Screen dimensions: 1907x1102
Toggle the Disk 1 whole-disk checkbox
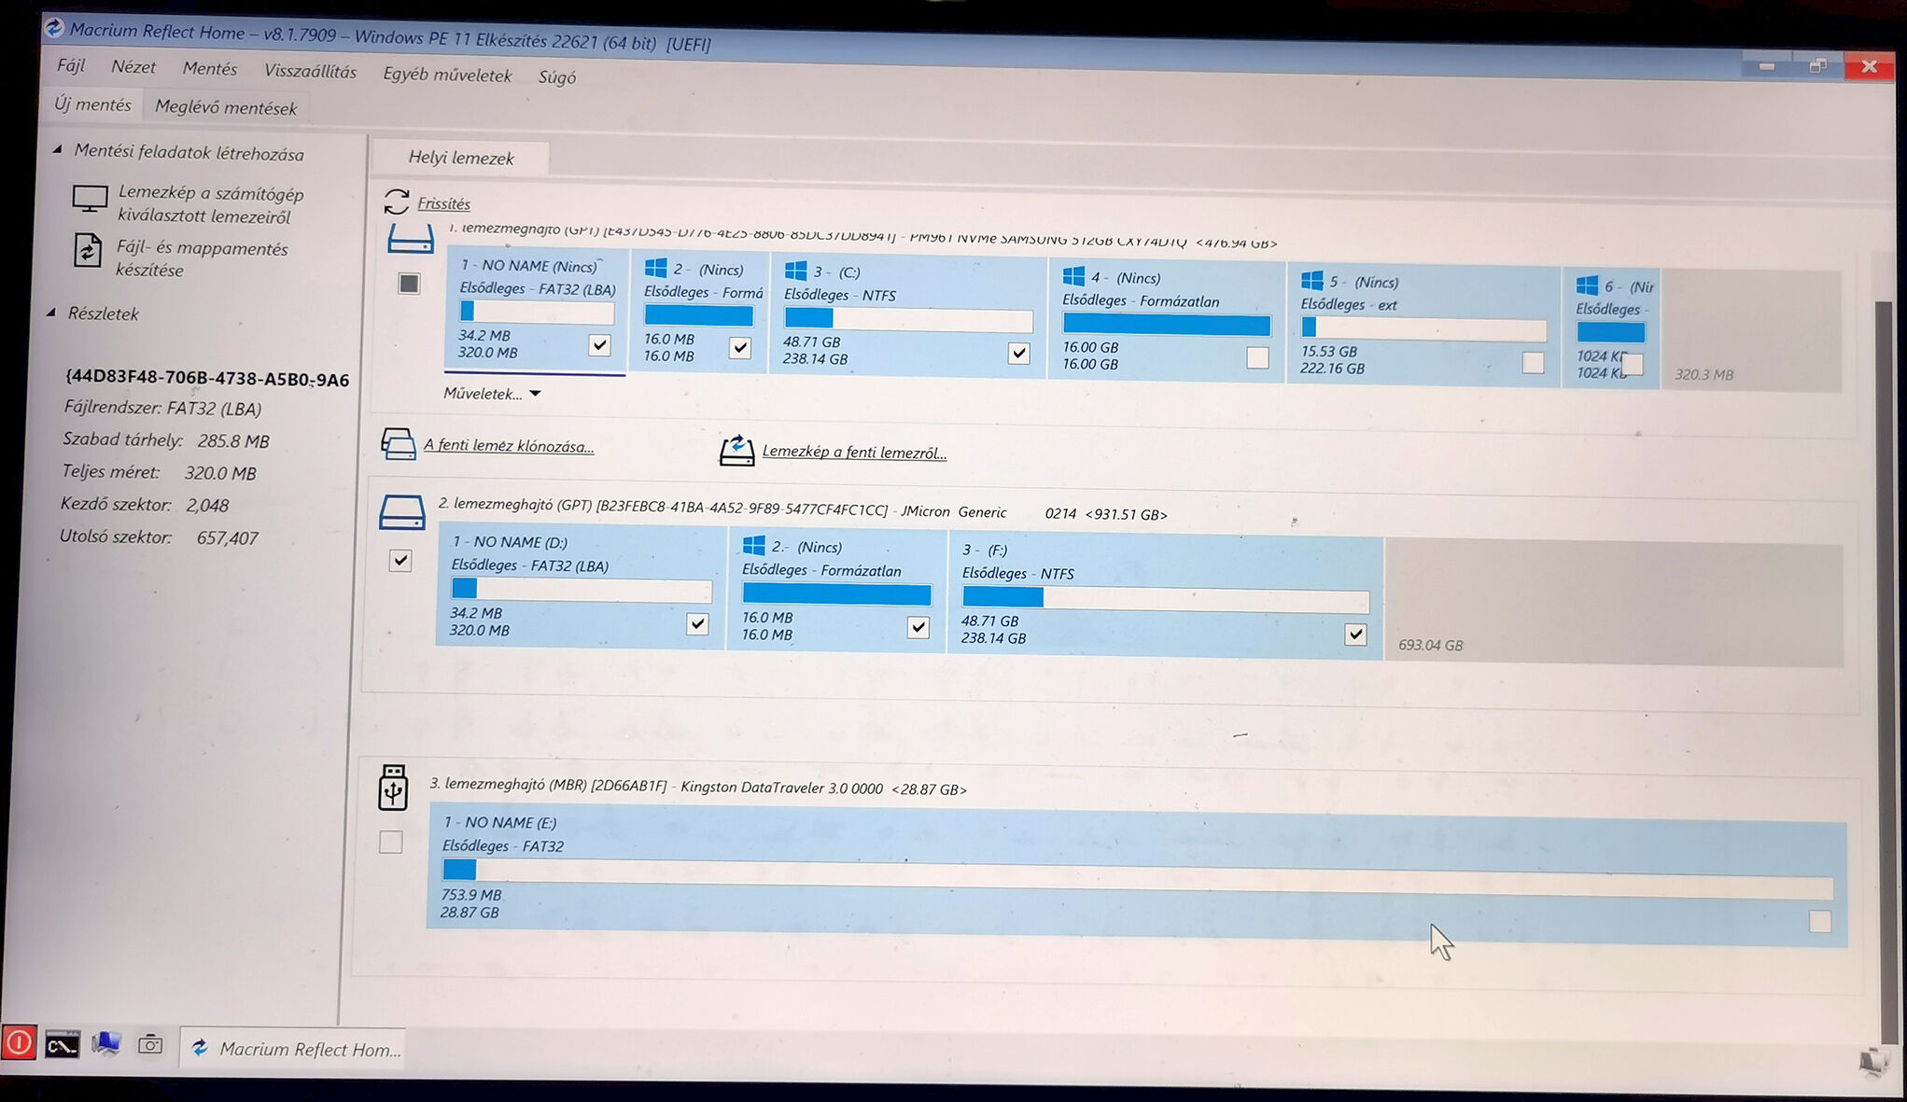point(409,283)
